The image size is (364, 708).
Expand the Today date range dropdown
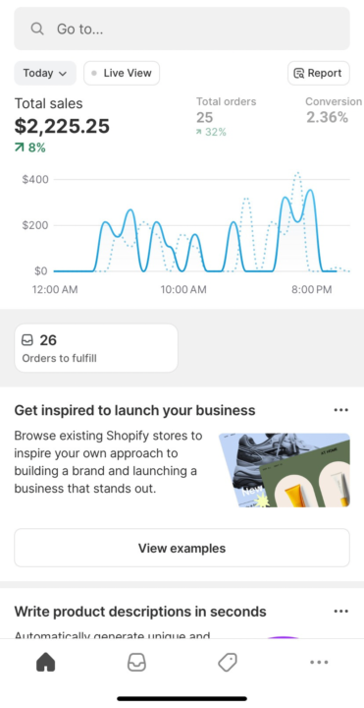point(45,73)
